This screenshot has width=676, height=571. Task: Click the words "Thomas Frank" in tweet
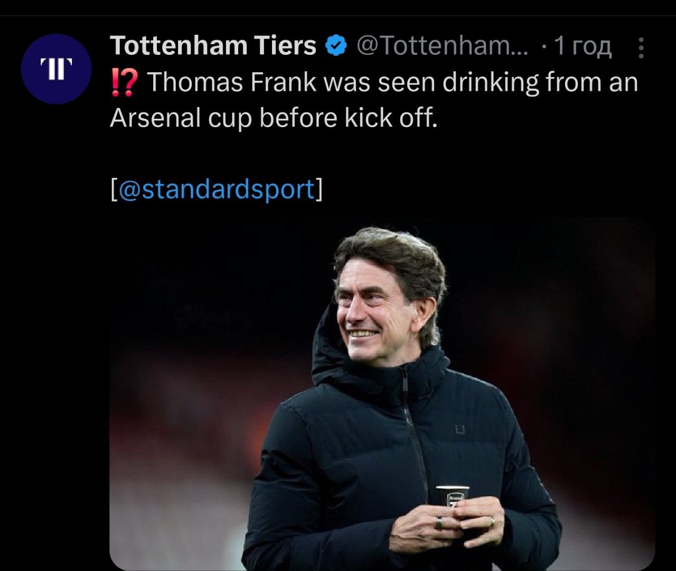232,83
